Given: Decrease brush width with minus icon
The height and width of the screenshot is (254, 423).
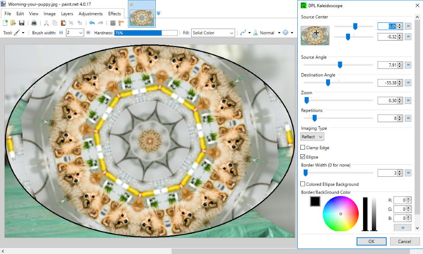Looking at the screenshot, I should pyautogui.click(x=61, y=33).
